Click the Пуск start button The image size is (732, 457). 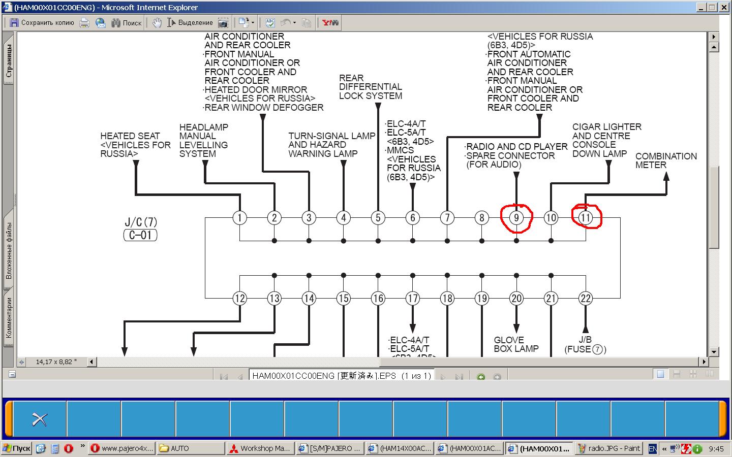(x=17, y=448)
